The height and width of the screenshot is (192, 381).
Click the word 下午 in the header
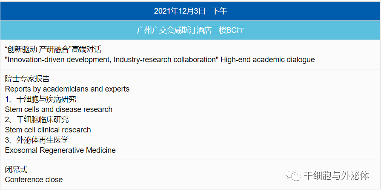click(219, 11)
